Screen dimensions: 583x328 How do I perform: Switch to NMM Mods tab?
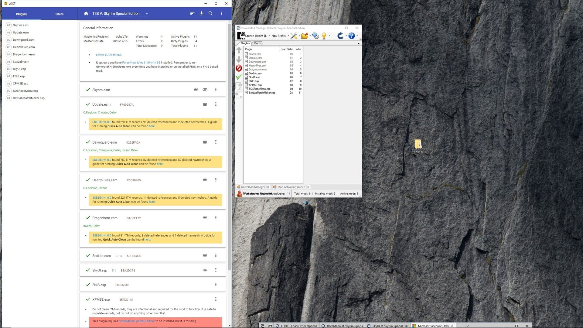257,43
